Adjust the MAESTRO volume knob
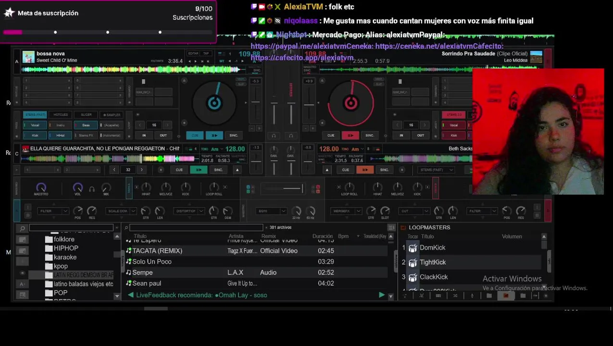The image size is (613, 346). pos(41,187)
